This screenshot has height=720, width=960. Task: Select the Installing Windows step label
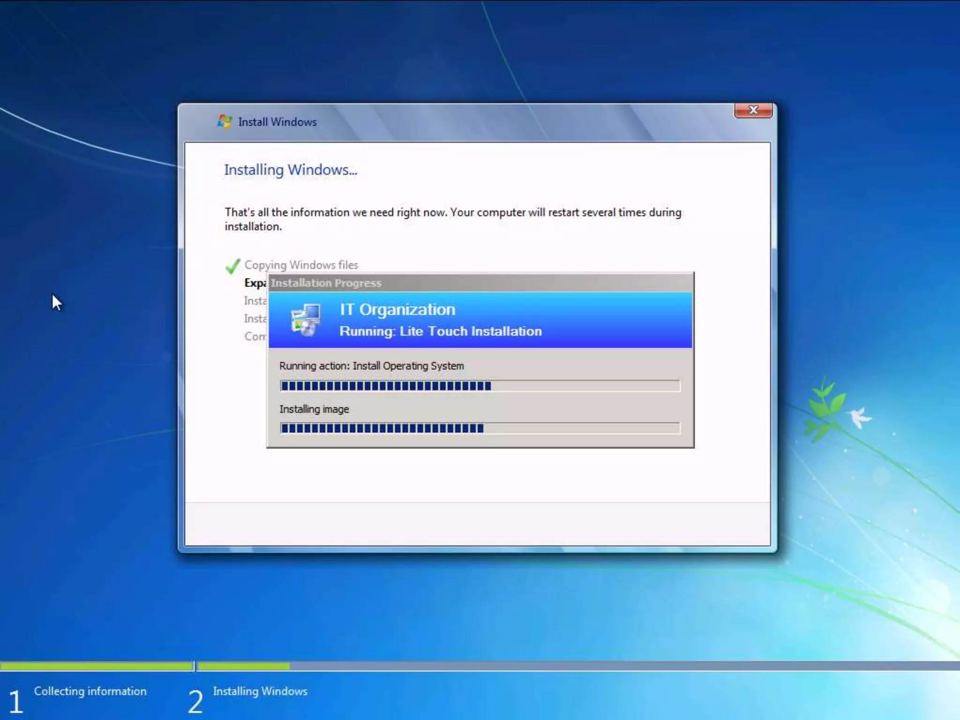point(260,691)
